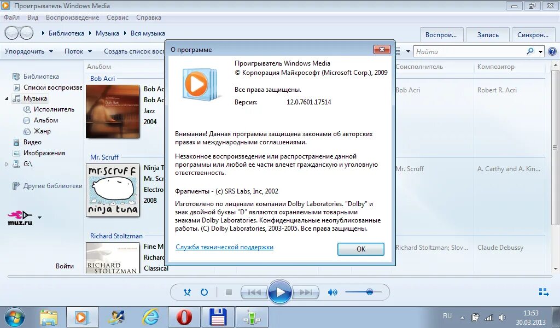Launch Opera browser from the taskbar

pos(184,317)
